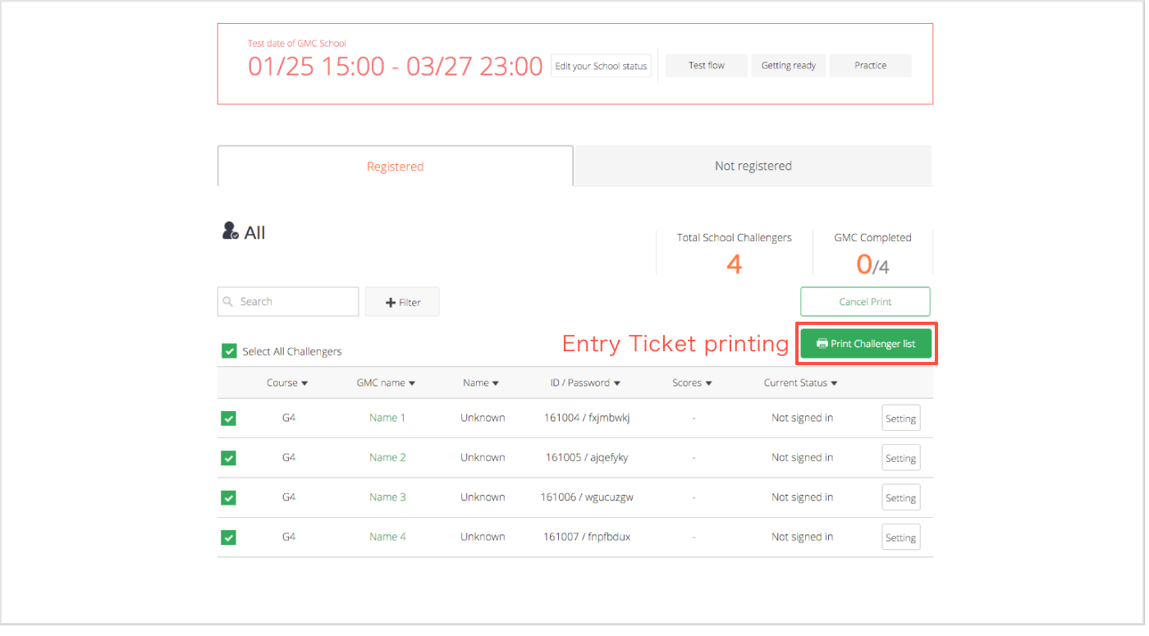
Task: Click Edit your School status button
Action: click(x=601, y=66)
